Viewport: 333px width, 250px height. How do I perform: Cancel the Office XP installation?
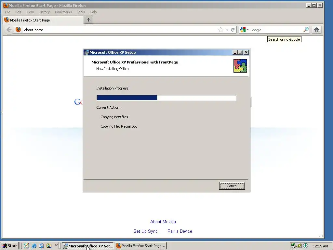(x=232, y=186)
